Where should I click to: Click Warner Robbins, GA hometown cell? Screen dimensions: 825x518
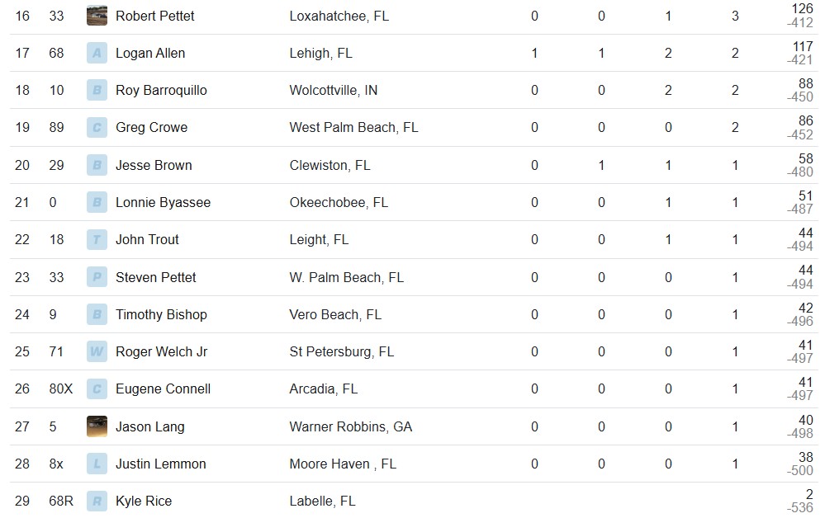pos(350,426)
